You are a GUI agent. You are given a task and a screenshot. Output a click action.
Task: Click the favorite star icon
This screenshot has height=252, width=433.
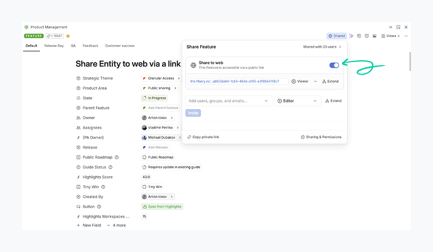tap(68, 36)
